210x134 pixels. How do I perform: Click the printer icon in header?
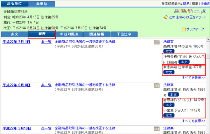click(x=177, y=12)
